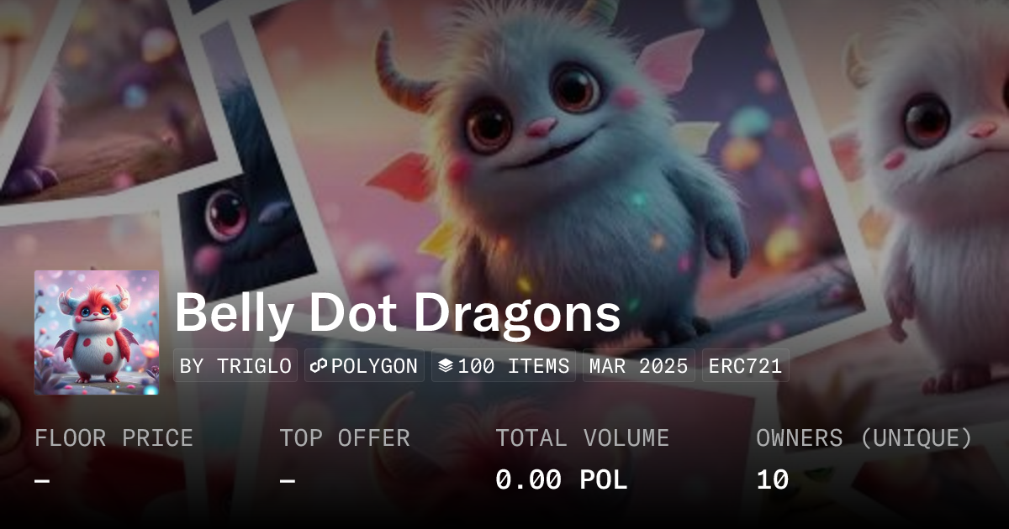The image size is (1009, 529).
Task: Click the ERC721 token standard badge
Action: 746,366
